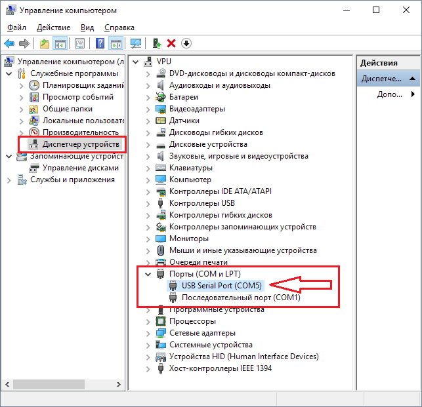Select Системные устройства category
The image size is (422, 407).
(211, 345)
